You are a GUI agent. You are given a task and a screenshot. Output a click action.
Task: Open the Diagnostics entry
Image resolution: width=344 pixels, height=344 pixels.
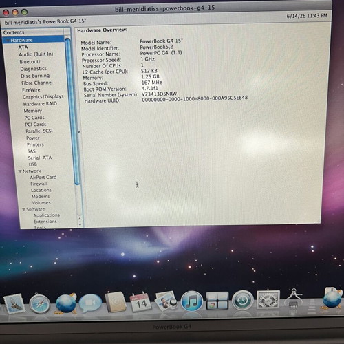pos(33,69)
